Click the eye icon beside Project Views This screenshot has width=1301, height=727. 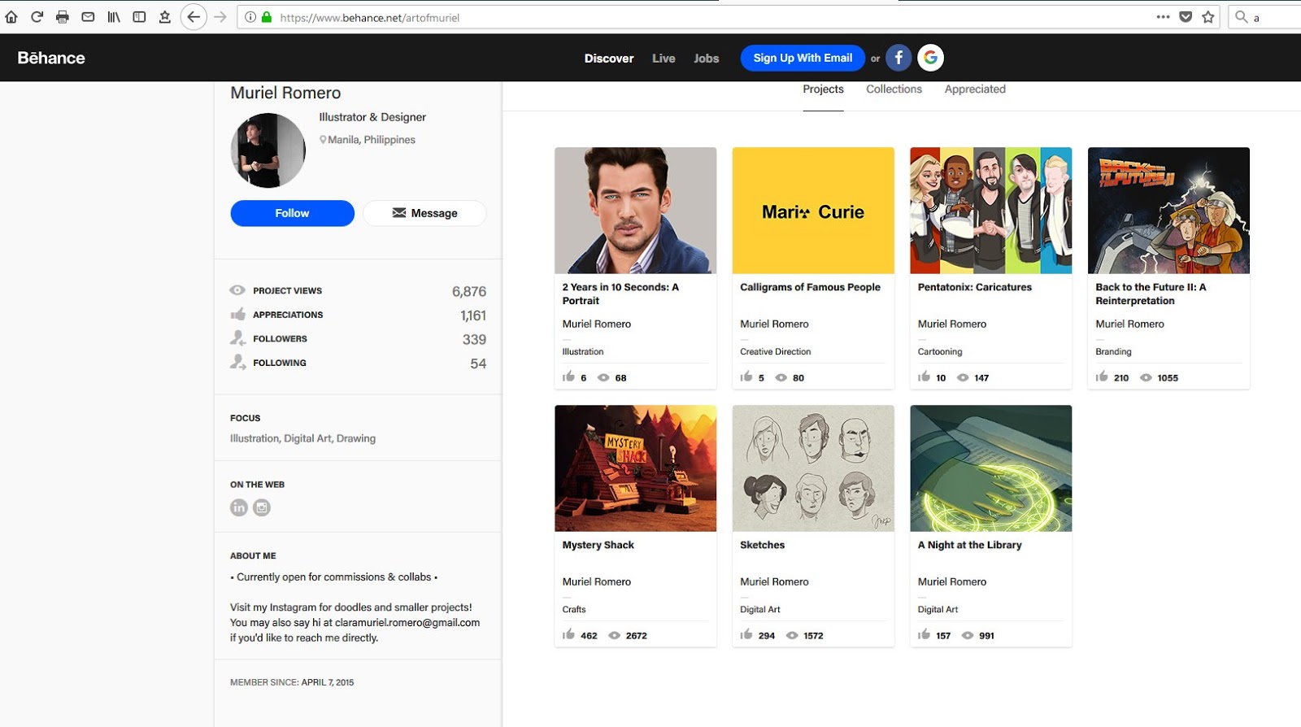tap(237, 290)
